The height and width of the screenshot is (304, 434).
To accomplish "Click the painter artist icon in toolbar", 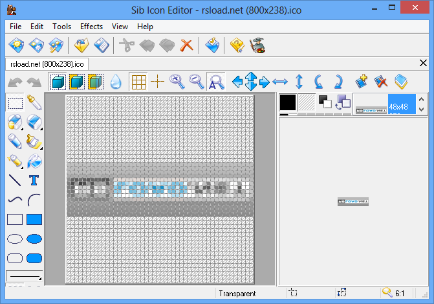I will (257, 45).
